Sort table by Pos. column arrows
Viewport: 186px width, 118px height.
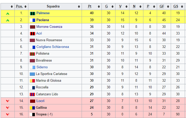pos(26,7)
